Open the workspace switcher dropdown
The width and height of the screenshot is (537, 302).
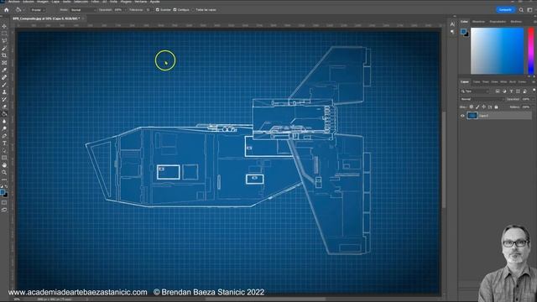529,10
